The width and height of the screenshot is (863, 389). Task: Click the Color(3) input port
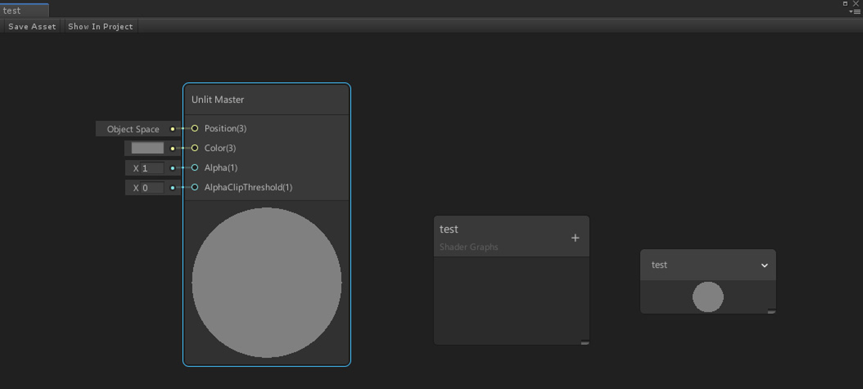[195, 148]
